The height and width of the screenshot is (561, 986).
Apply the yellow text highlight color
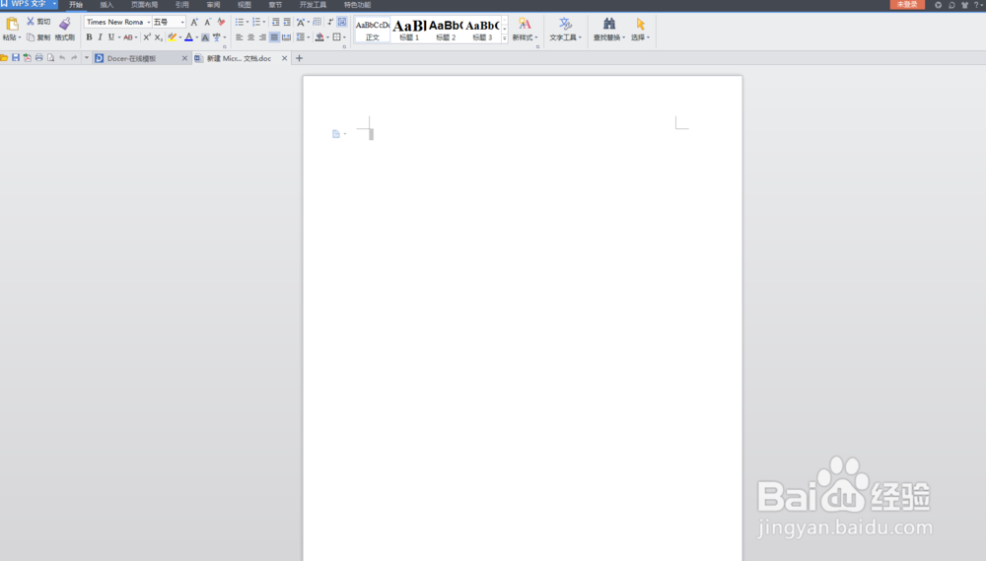click(172, 37)
